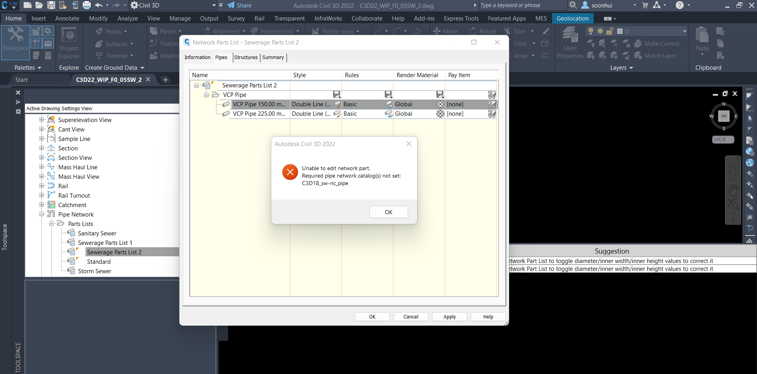This screenshot has height=374, width=757.
Task: Click the Open file folder icon
Action: point(39,5)
